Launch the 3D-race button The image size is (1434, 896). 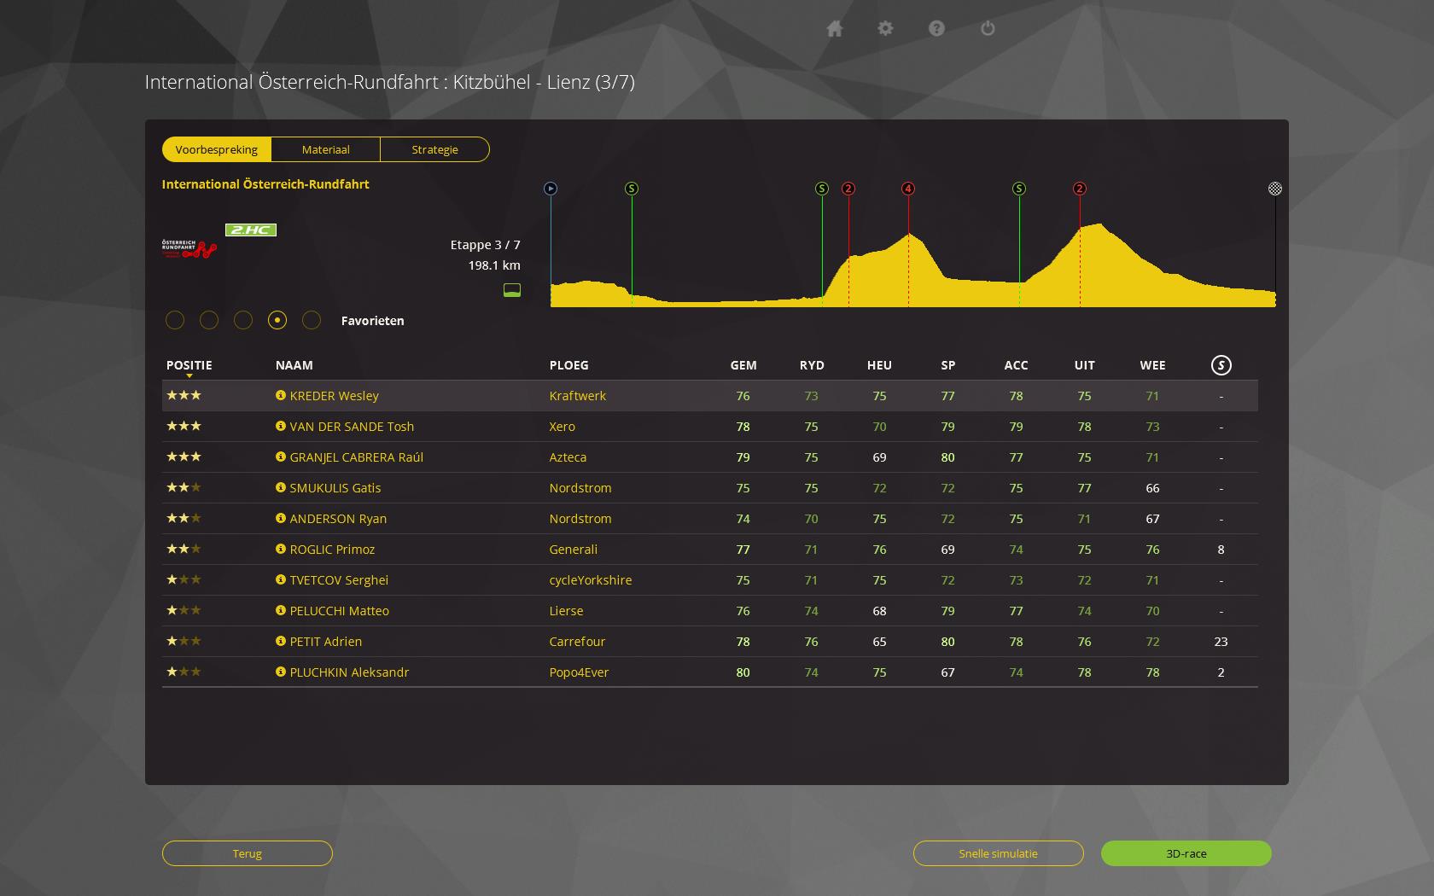pyautogui.click(x=1186, y=853)
